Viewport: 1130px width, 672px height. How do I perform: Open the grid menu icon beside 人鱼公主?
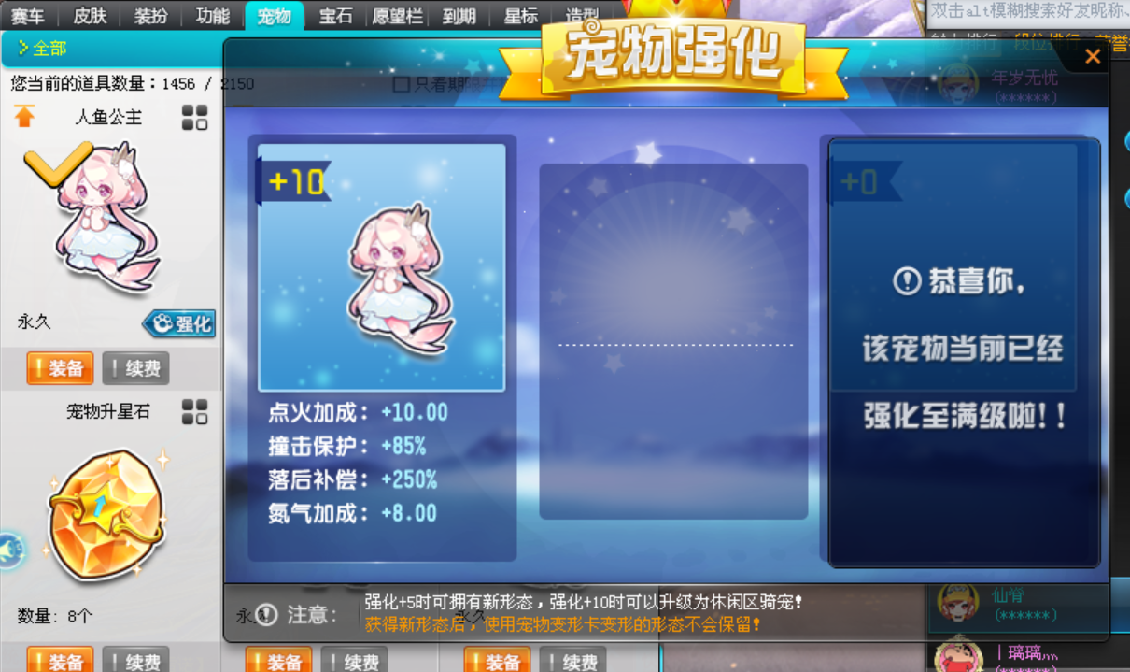click(194, 118)
